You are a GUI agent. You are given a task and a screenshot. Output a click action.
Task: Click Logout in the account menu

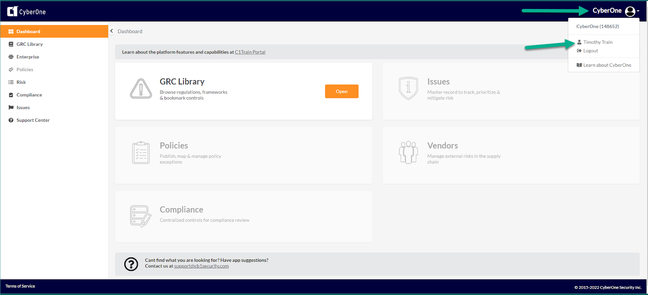point(590,51)
